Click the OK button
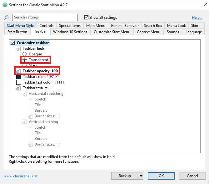Image resolution: width=209 pixels, height=184 pixels. point(161,176)
